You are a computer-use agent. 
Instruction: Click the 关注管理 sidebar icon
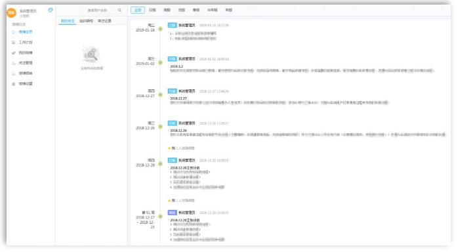[13, 63]
